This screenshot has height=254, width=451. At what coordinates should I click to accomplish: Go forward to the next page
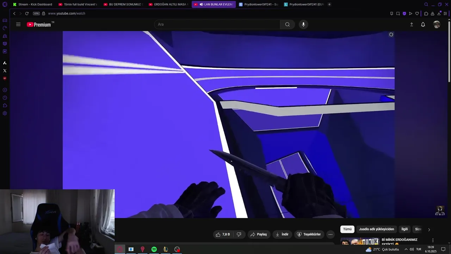tap(20, 13)
